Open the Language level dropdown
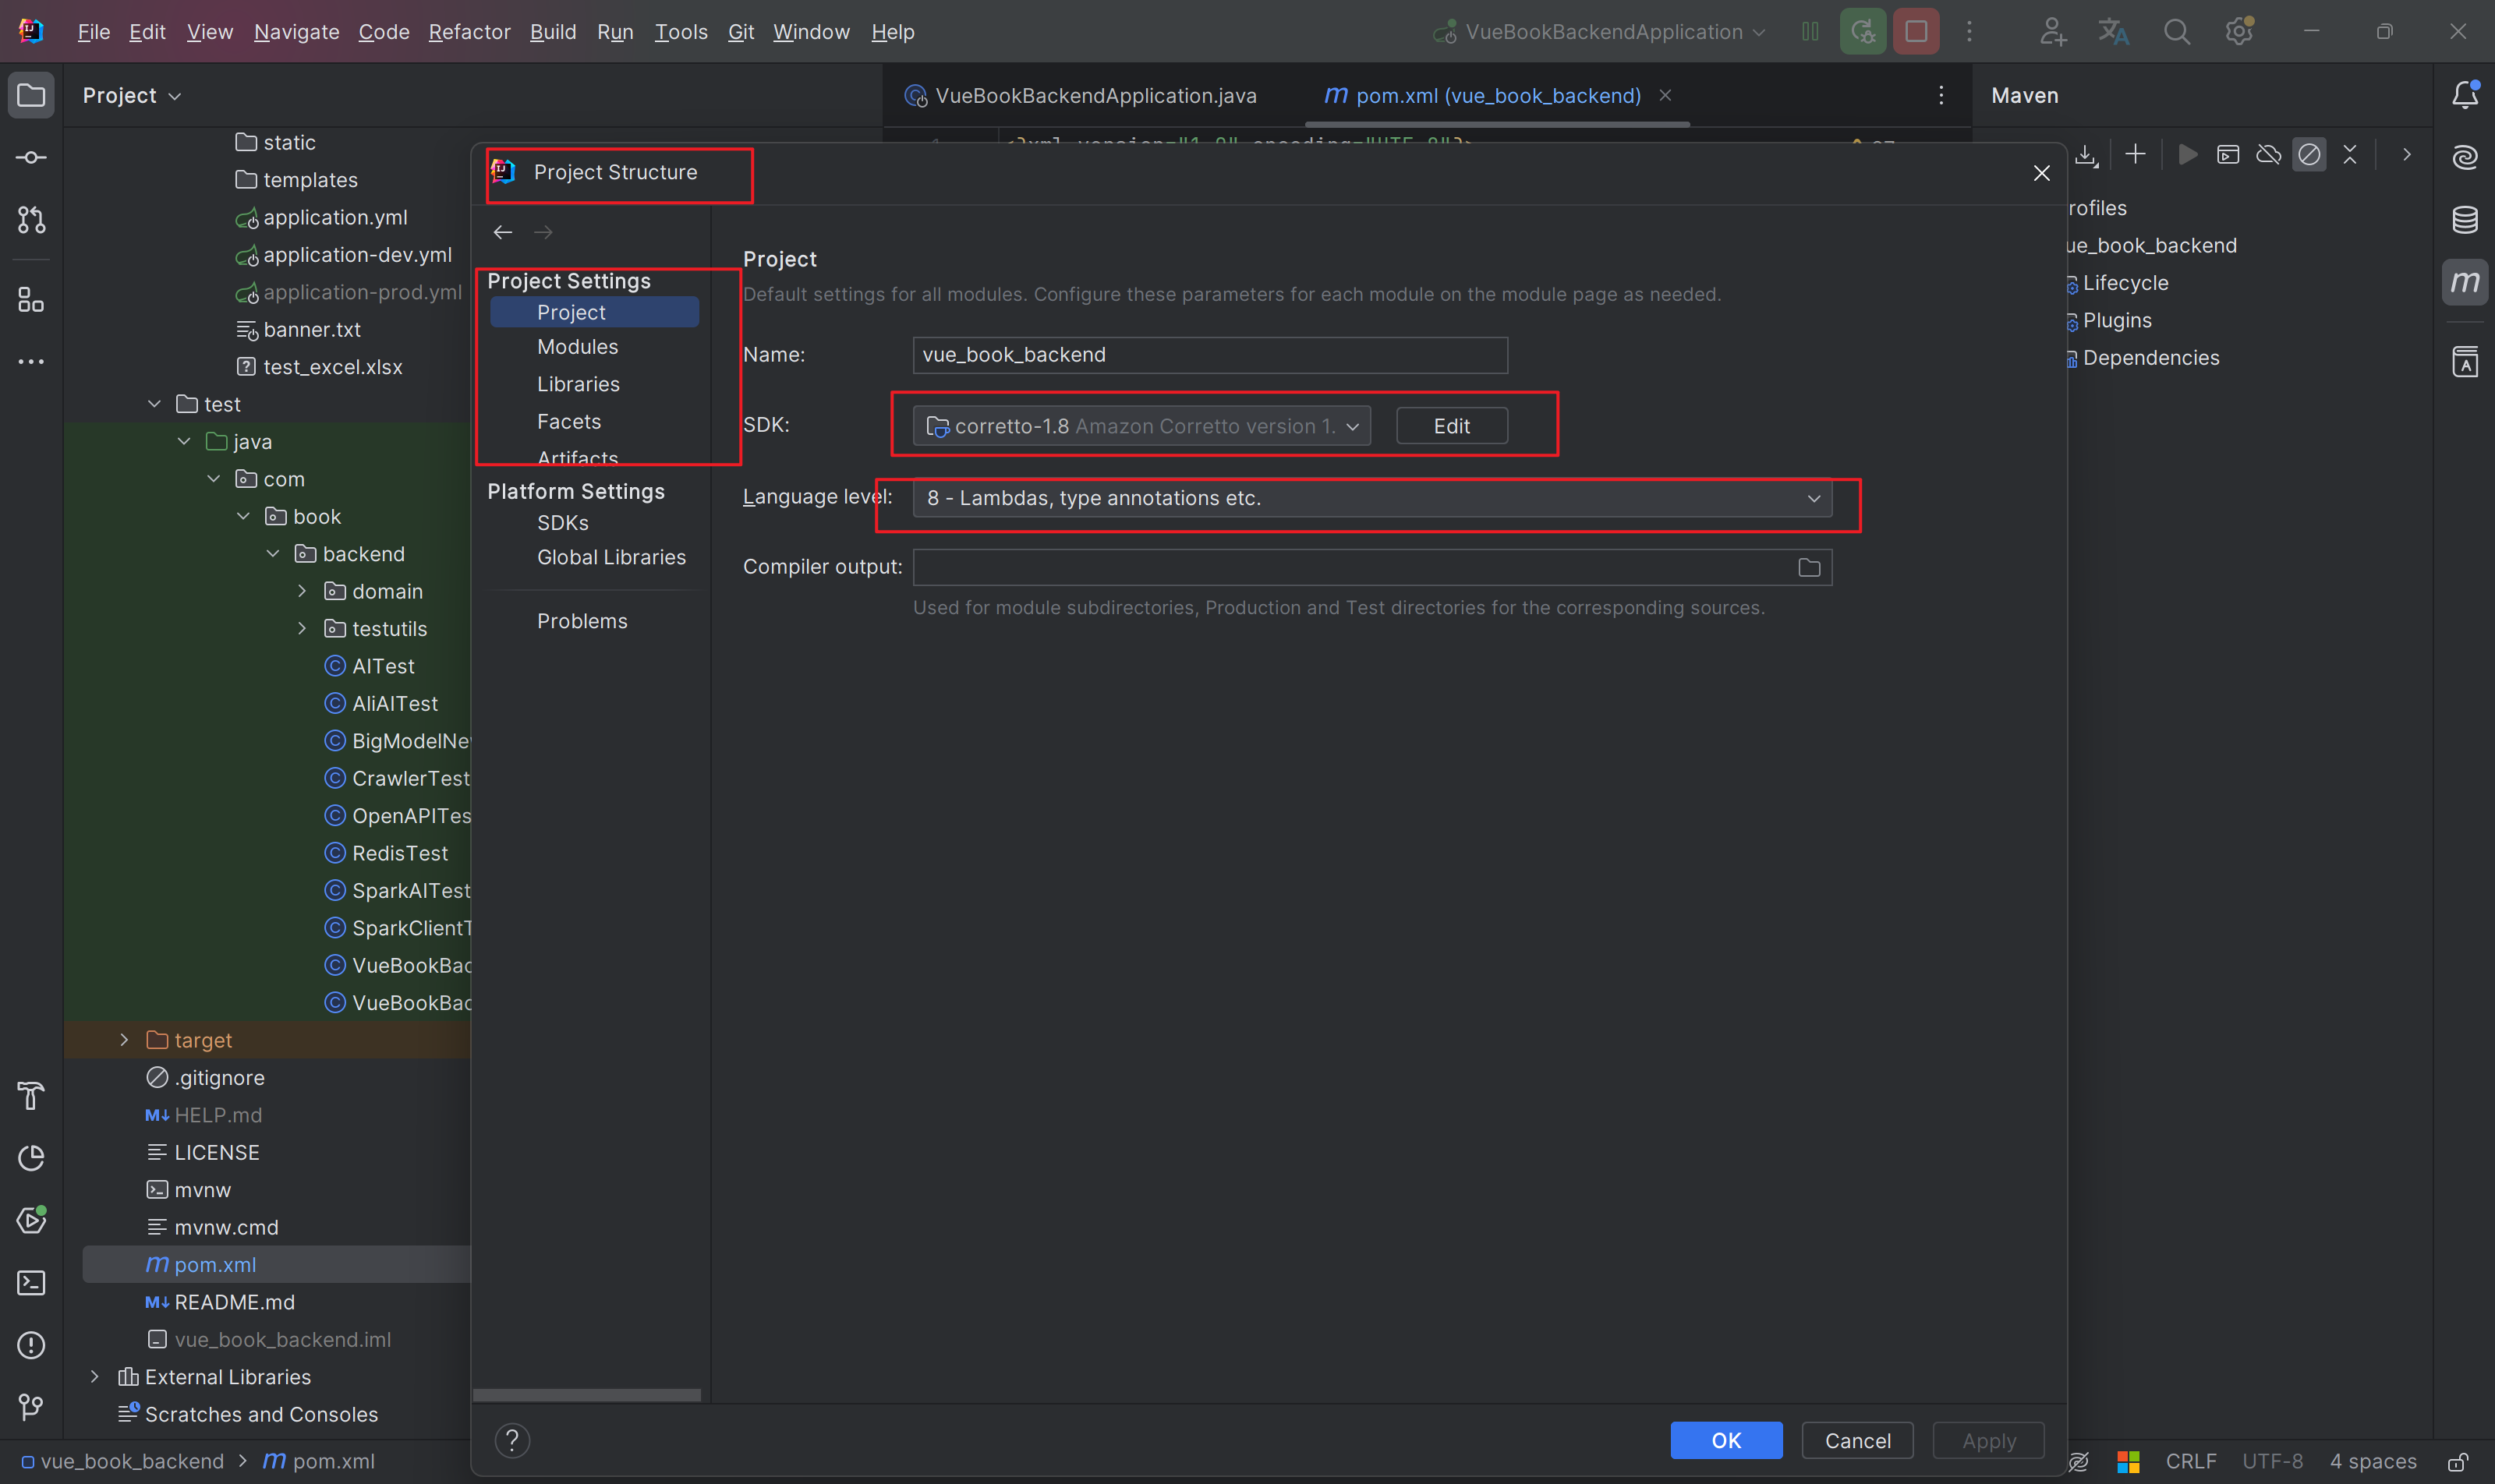This screenshot has width=2495, height=1484. [1371, 498]
